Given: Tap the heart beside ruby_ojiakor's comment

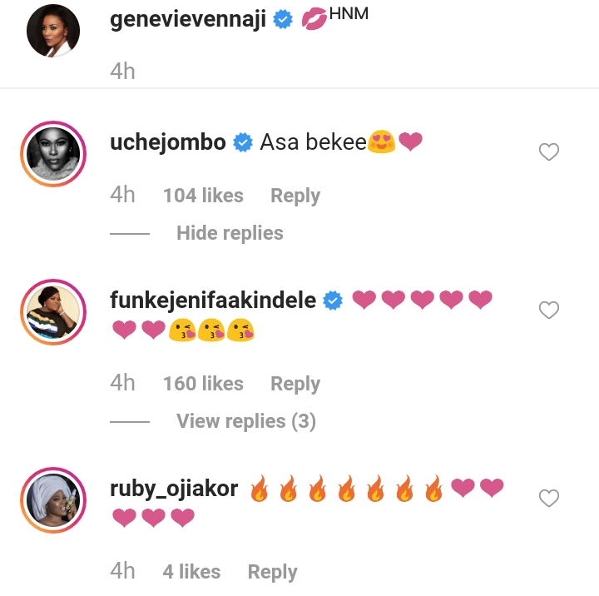Looking at the screenshot, I should click(549, 499).
